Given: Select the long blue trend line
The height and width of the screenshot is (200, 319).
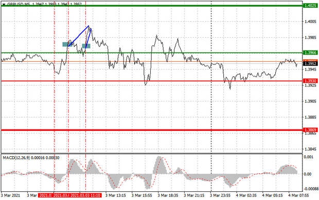Looking at the screenshot, I should pos(79,36).
